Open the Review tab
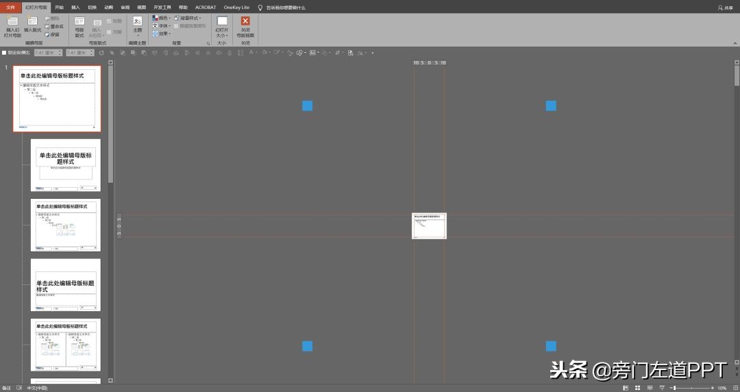This screenshot has width=740, height=392. pyautogui.click(x=125, y=7)
